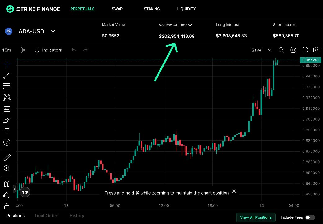Change the 15m chart interval
The width and height of the screenshot is (323, 224).
pos(7,50)
